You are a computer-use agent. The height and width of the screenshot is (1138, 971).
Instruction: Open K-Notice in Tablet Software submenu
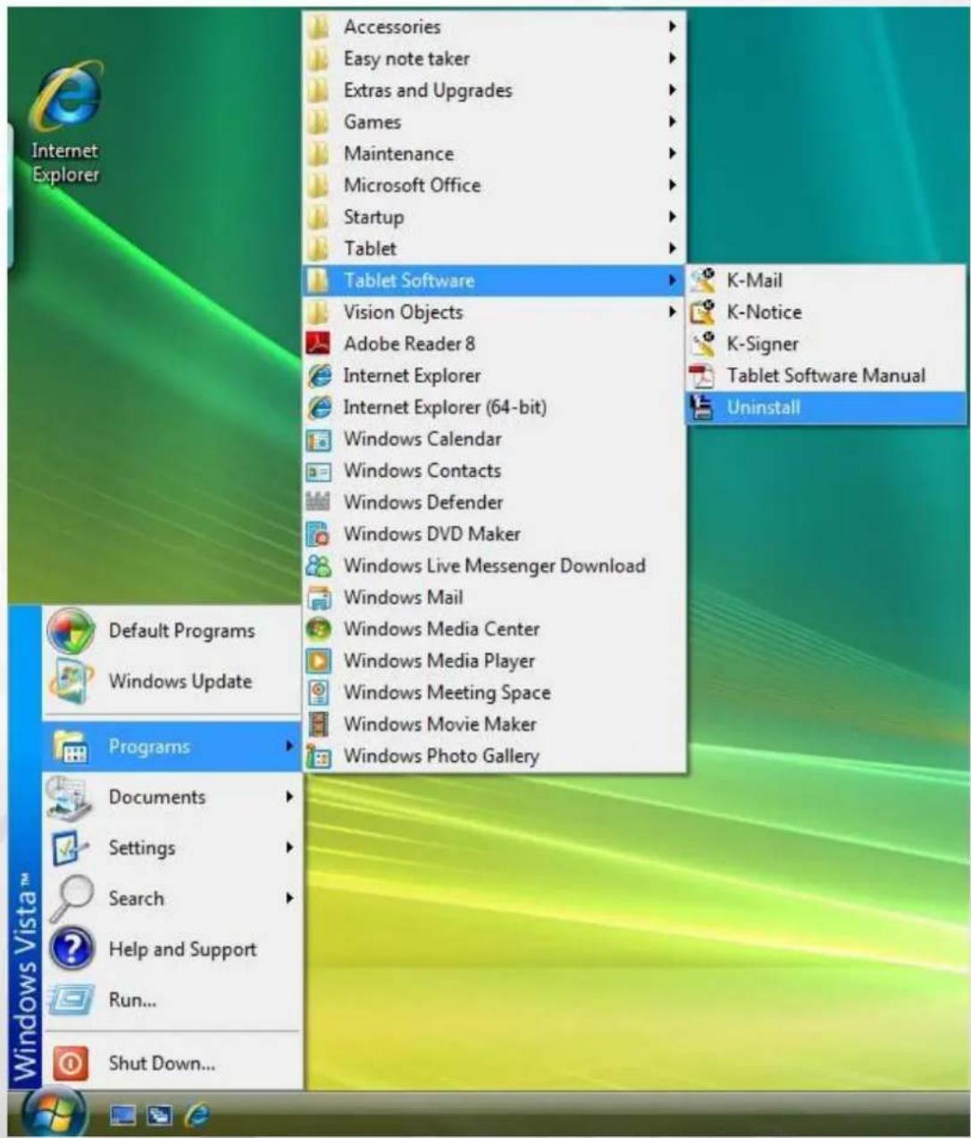tap(826, 312)
